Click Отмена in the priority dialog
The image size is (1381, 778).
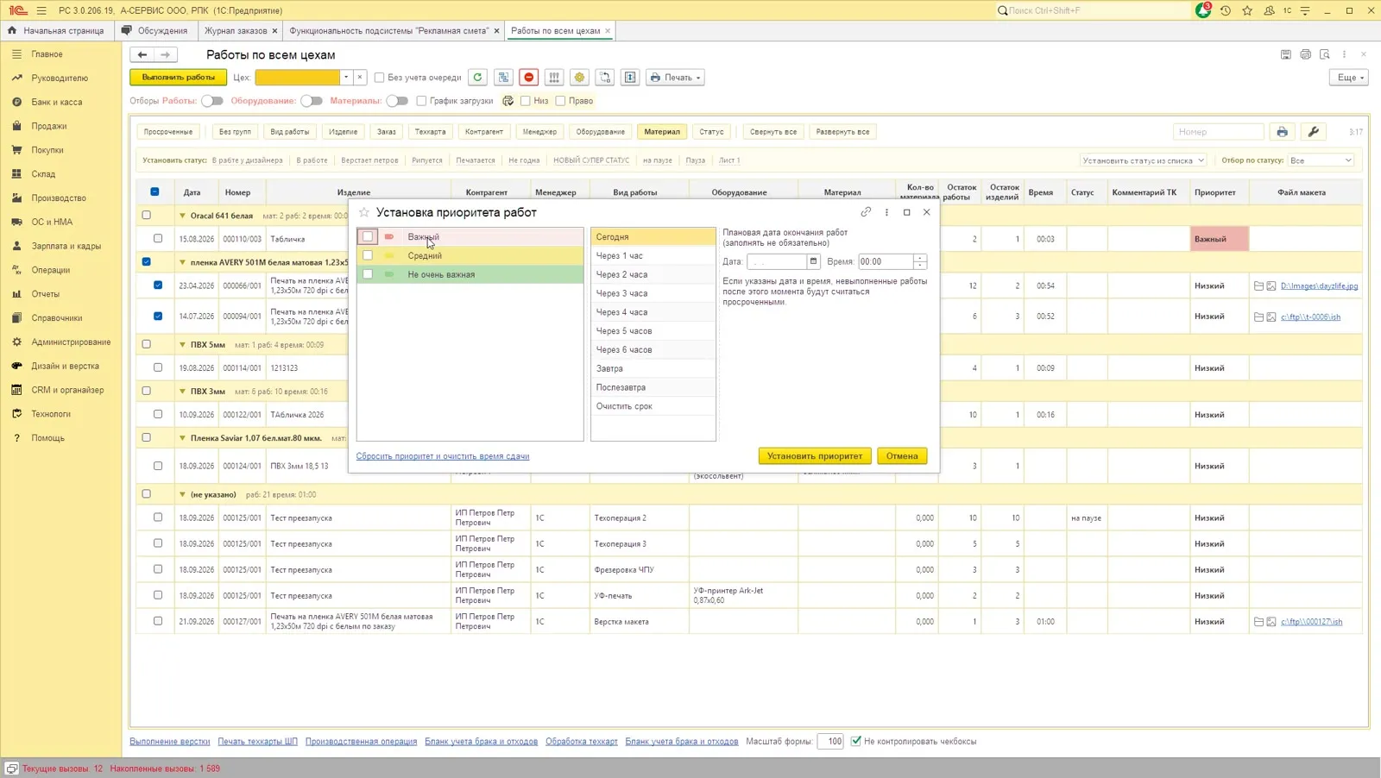click(x=902, y=456)
